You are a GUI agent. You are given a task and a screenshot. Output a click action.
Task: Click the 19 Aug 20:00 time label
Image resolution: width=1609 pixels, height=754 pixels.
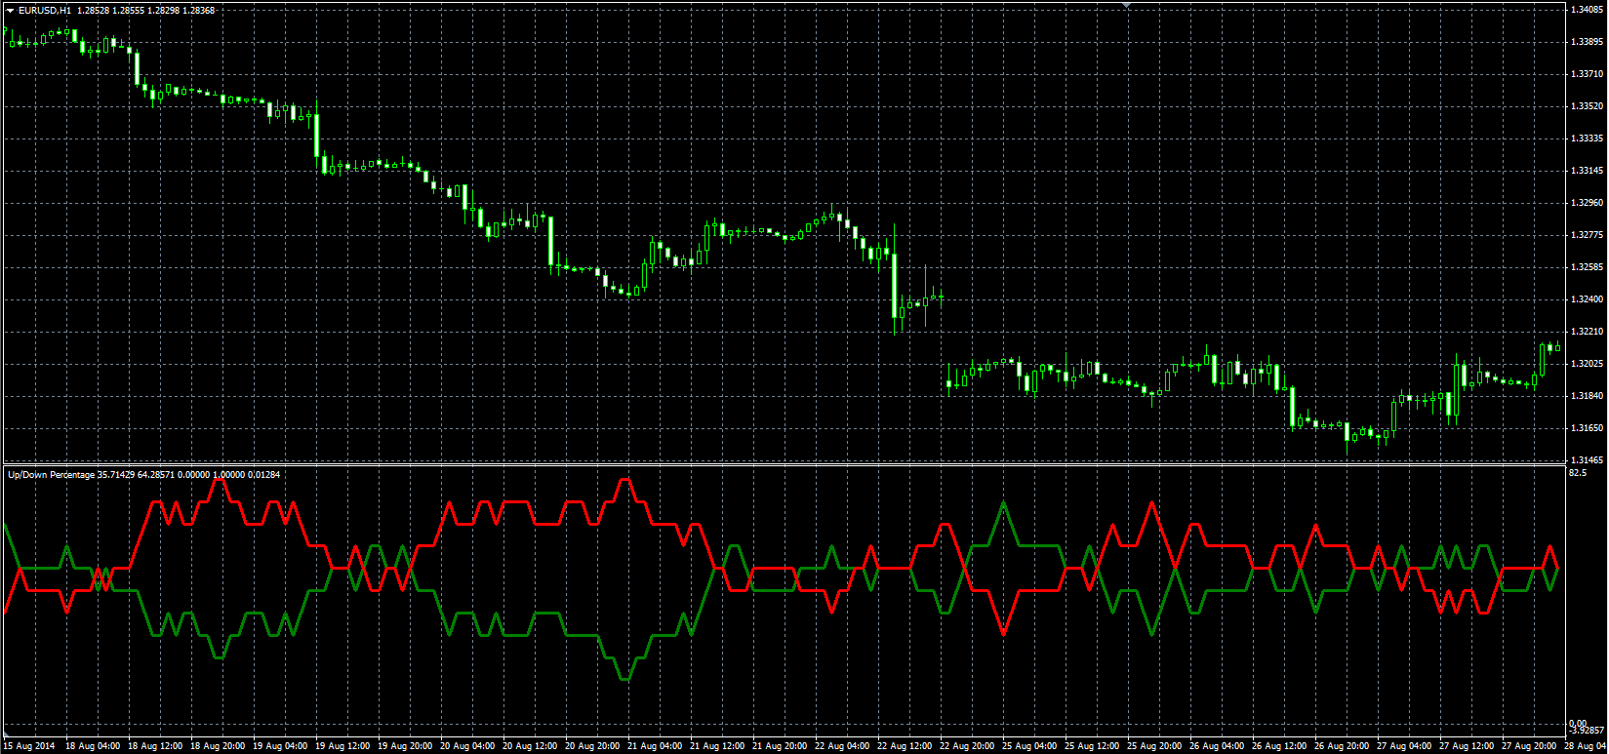click(405, 746)
